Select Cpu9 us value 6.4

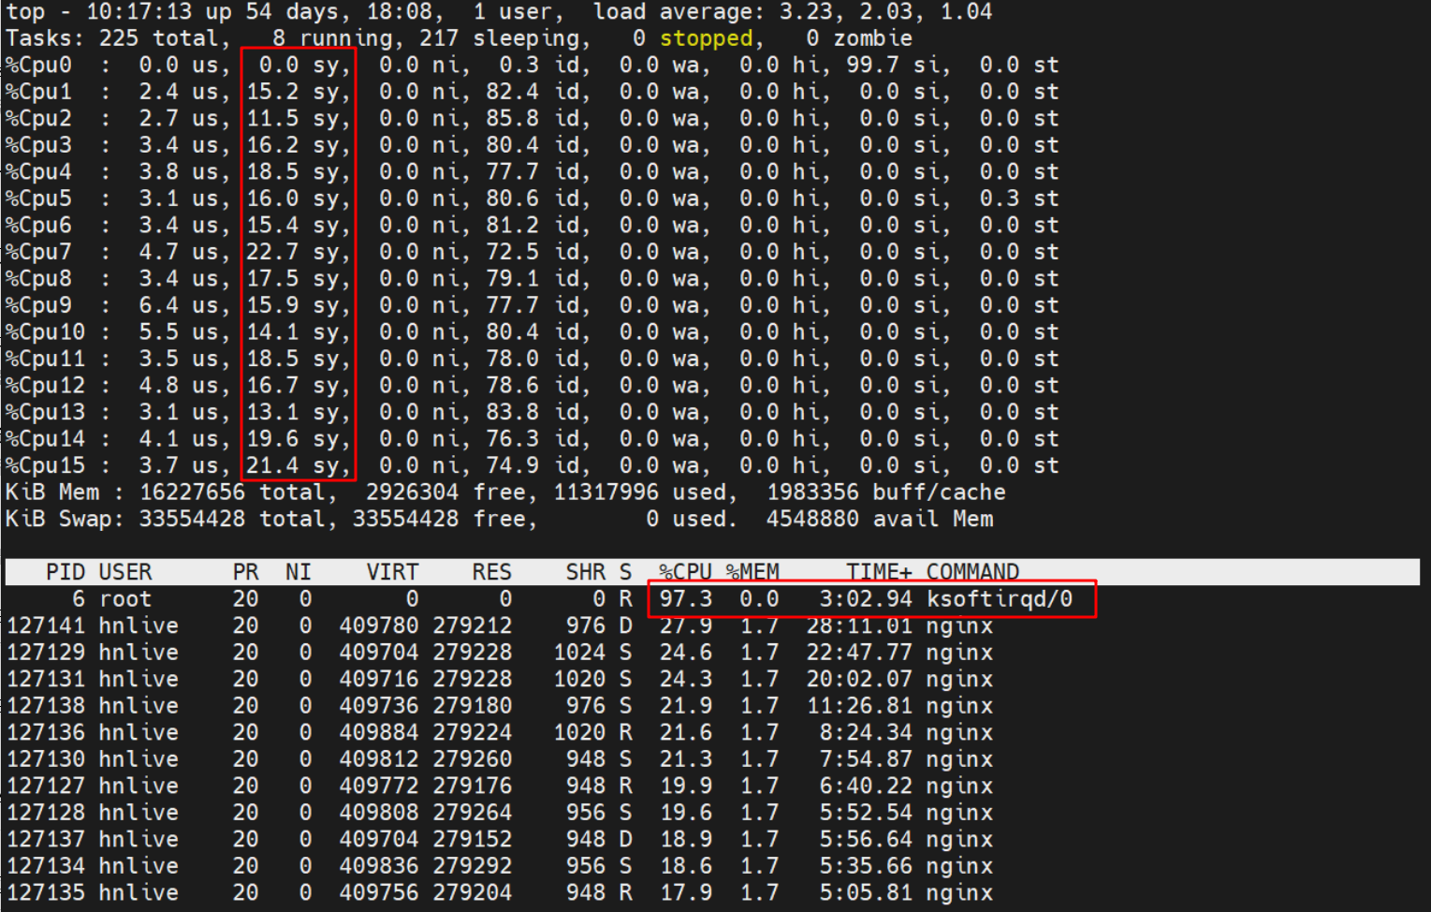click(x=159, y=305)
